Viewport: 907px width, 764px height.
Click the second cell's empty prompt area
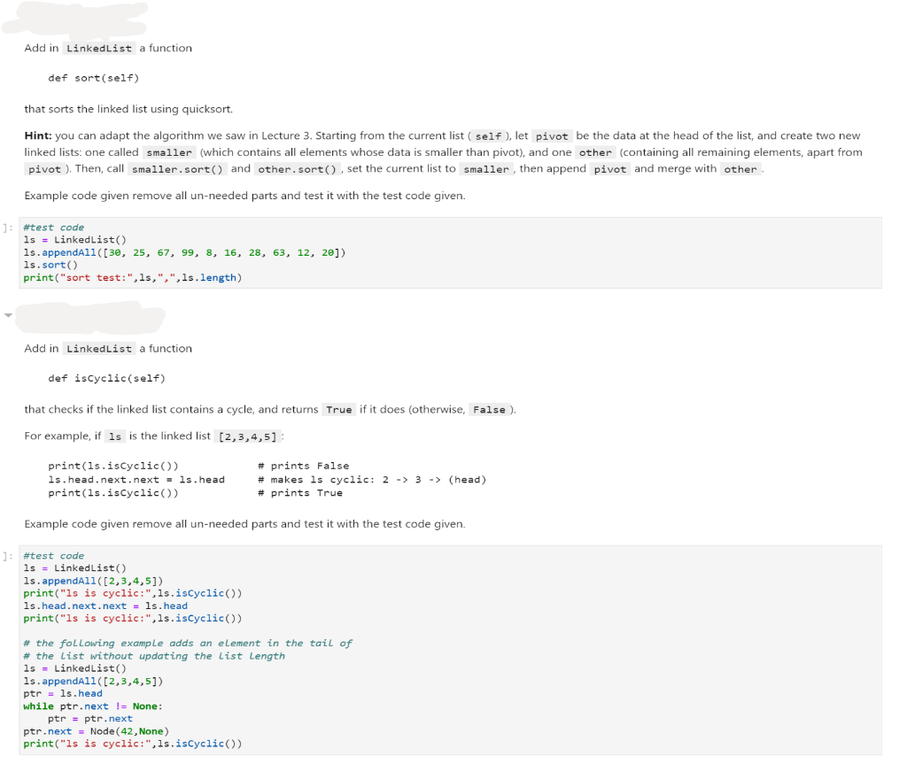tap(7, 555)
